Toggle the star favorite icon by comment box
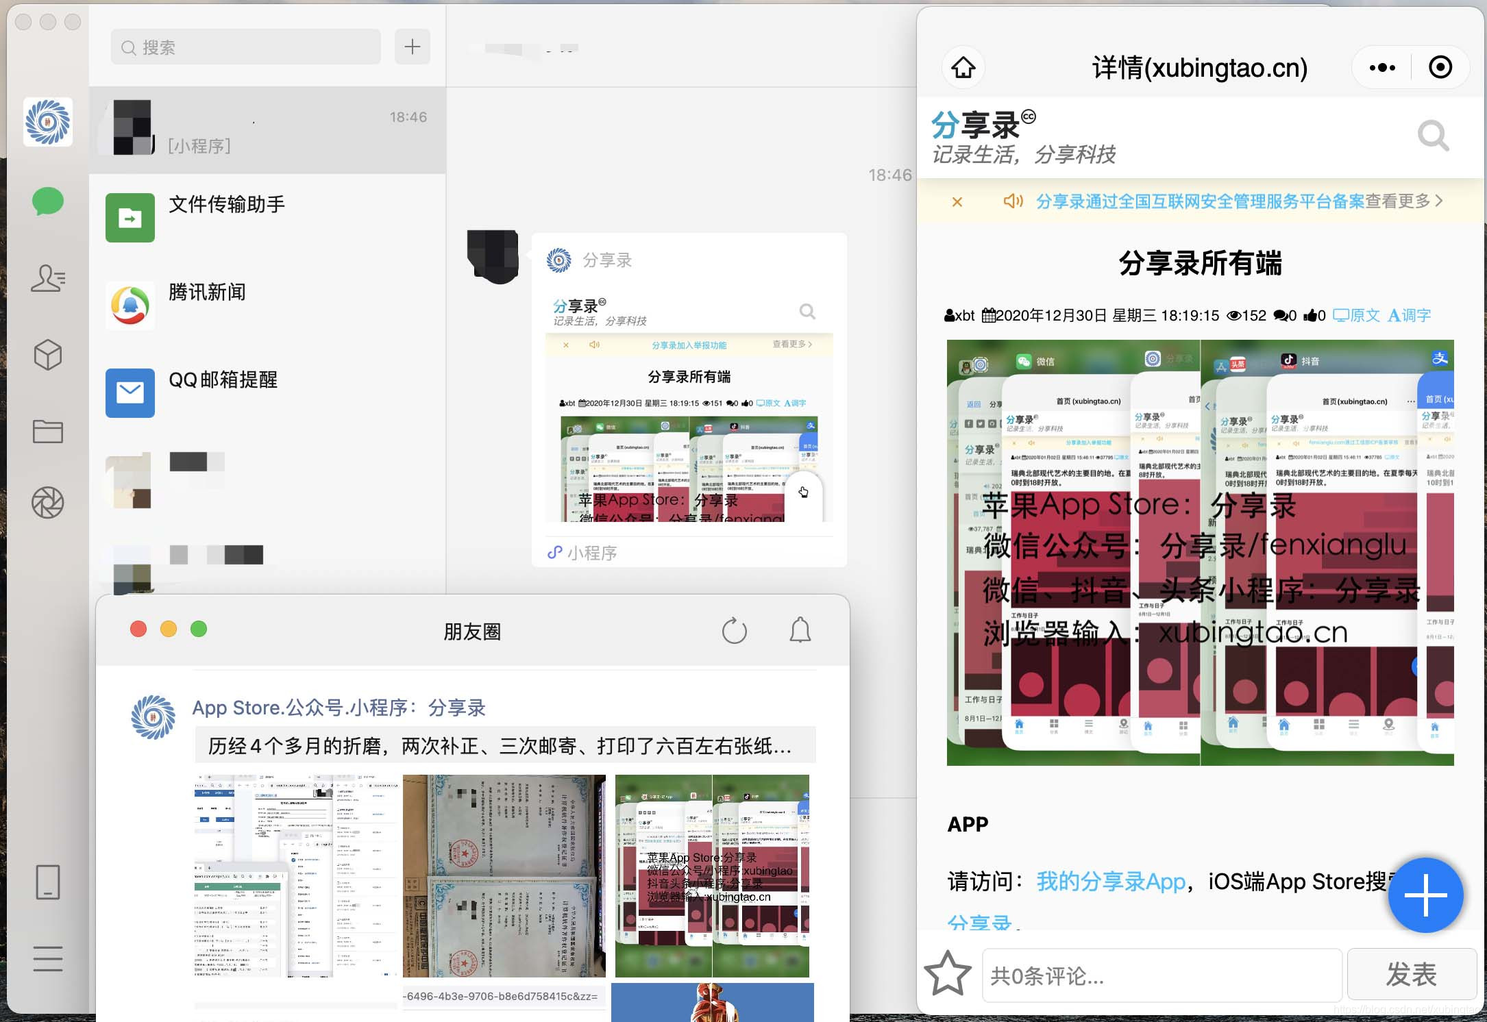The image size is (1487, 1022). click(x=948, y=973)
